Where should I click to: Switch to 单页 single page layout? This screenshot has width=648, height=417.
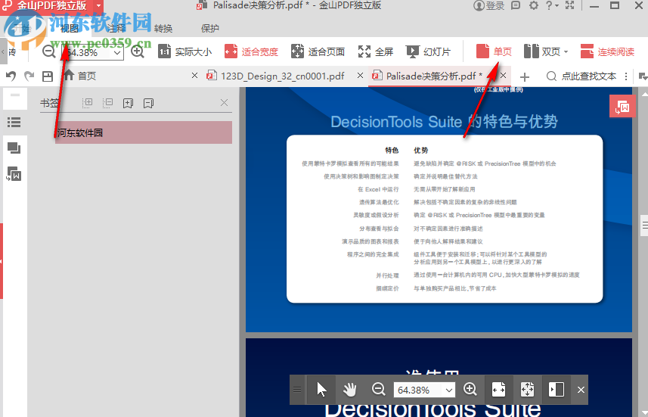[494, 51]
